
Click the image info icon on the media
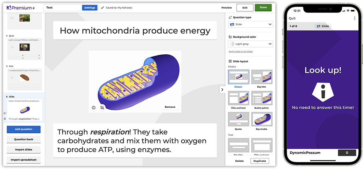tap(94, 108)
